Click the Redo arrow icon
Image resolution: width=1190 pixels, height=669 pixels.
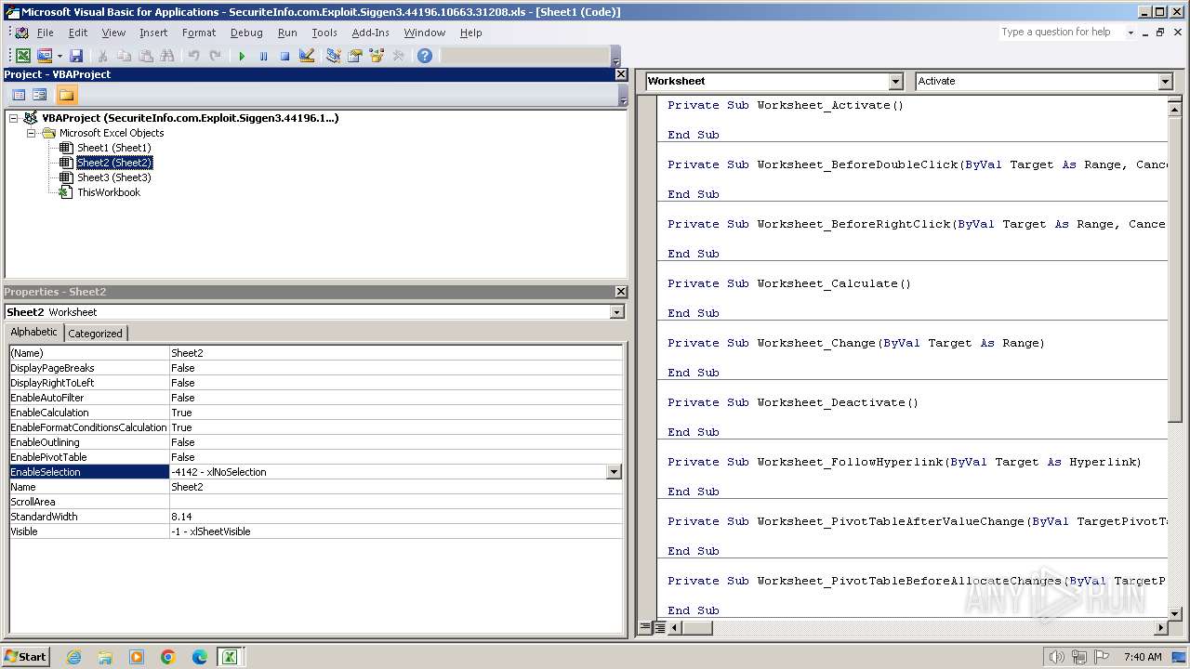pyautogui.click(x=215, y=56)
